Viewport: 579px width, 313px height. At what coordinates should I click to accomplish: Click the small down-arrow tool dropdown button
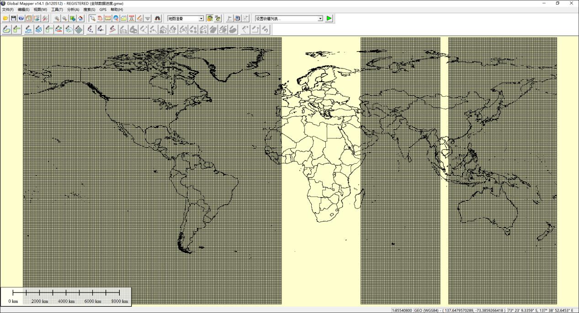[148, 18]
